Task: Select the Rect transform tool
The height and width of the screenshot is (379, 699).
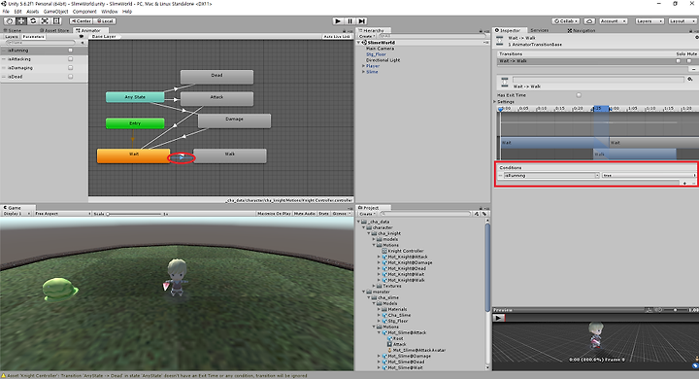Action: 57,21
